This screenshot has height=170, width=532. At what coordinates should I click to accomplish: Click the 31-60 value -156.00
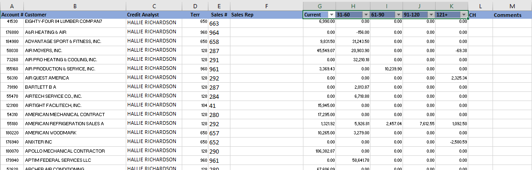(x=353, y=32)
